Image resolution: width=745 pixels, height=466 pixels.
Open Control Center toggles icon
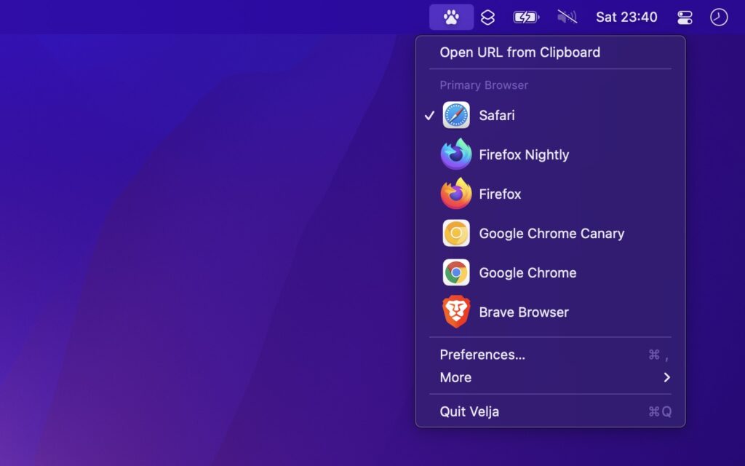tap(685, 17)
